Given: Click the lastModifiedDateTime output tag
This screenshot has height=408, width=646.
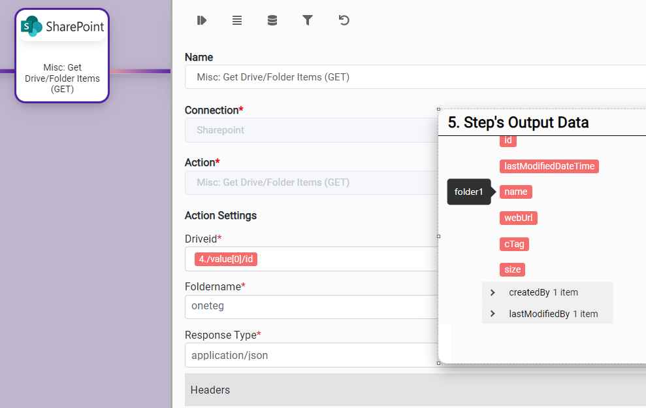Looking at the screenshot, I should coord(549,166).
